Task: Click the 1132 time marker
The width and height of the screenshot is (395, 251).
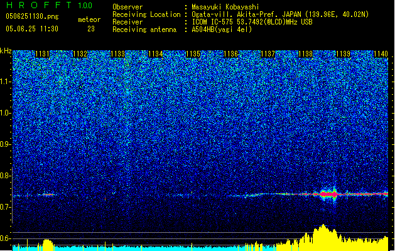Action: [x=80, y=54]
